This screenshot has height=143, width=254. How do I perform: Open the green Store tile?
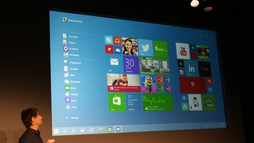(117, 102)
